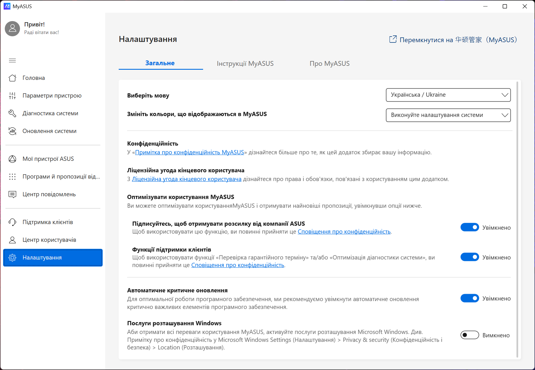Click the Раді вітати вас! subtitle
The image size is (535, 370).
coord(42,32)
